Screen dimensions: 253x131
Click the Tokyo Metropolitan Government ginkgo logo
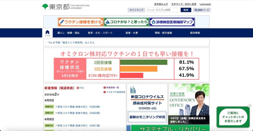46,7
